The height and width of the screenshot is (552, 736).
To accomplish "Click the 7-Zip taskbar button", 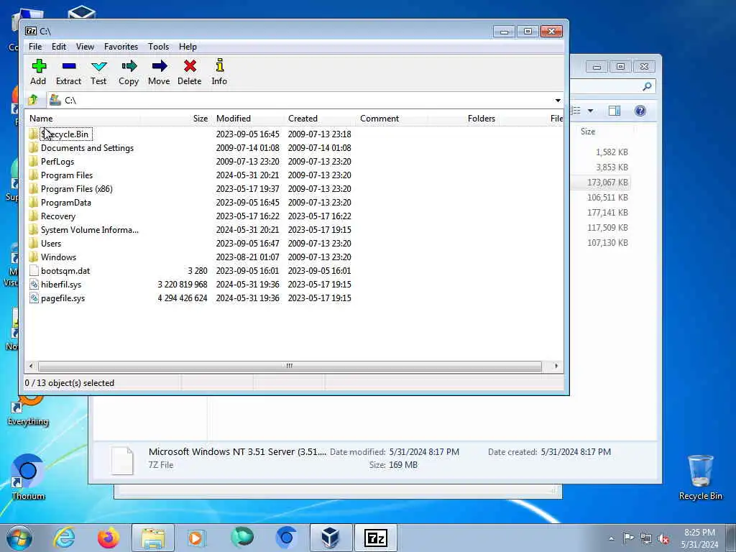I will coord(375,538).
